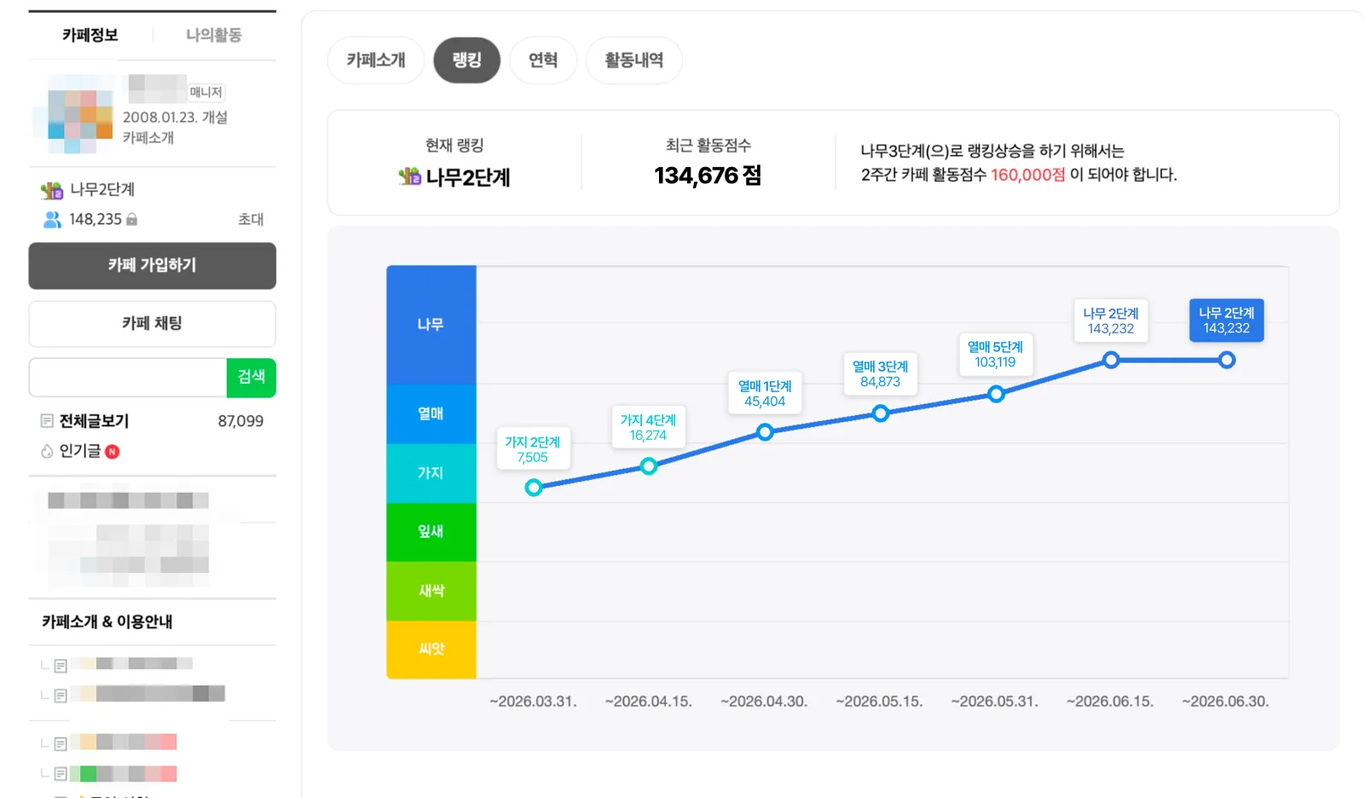Click the ~2026.05.15. axis label

click(880, 702)
